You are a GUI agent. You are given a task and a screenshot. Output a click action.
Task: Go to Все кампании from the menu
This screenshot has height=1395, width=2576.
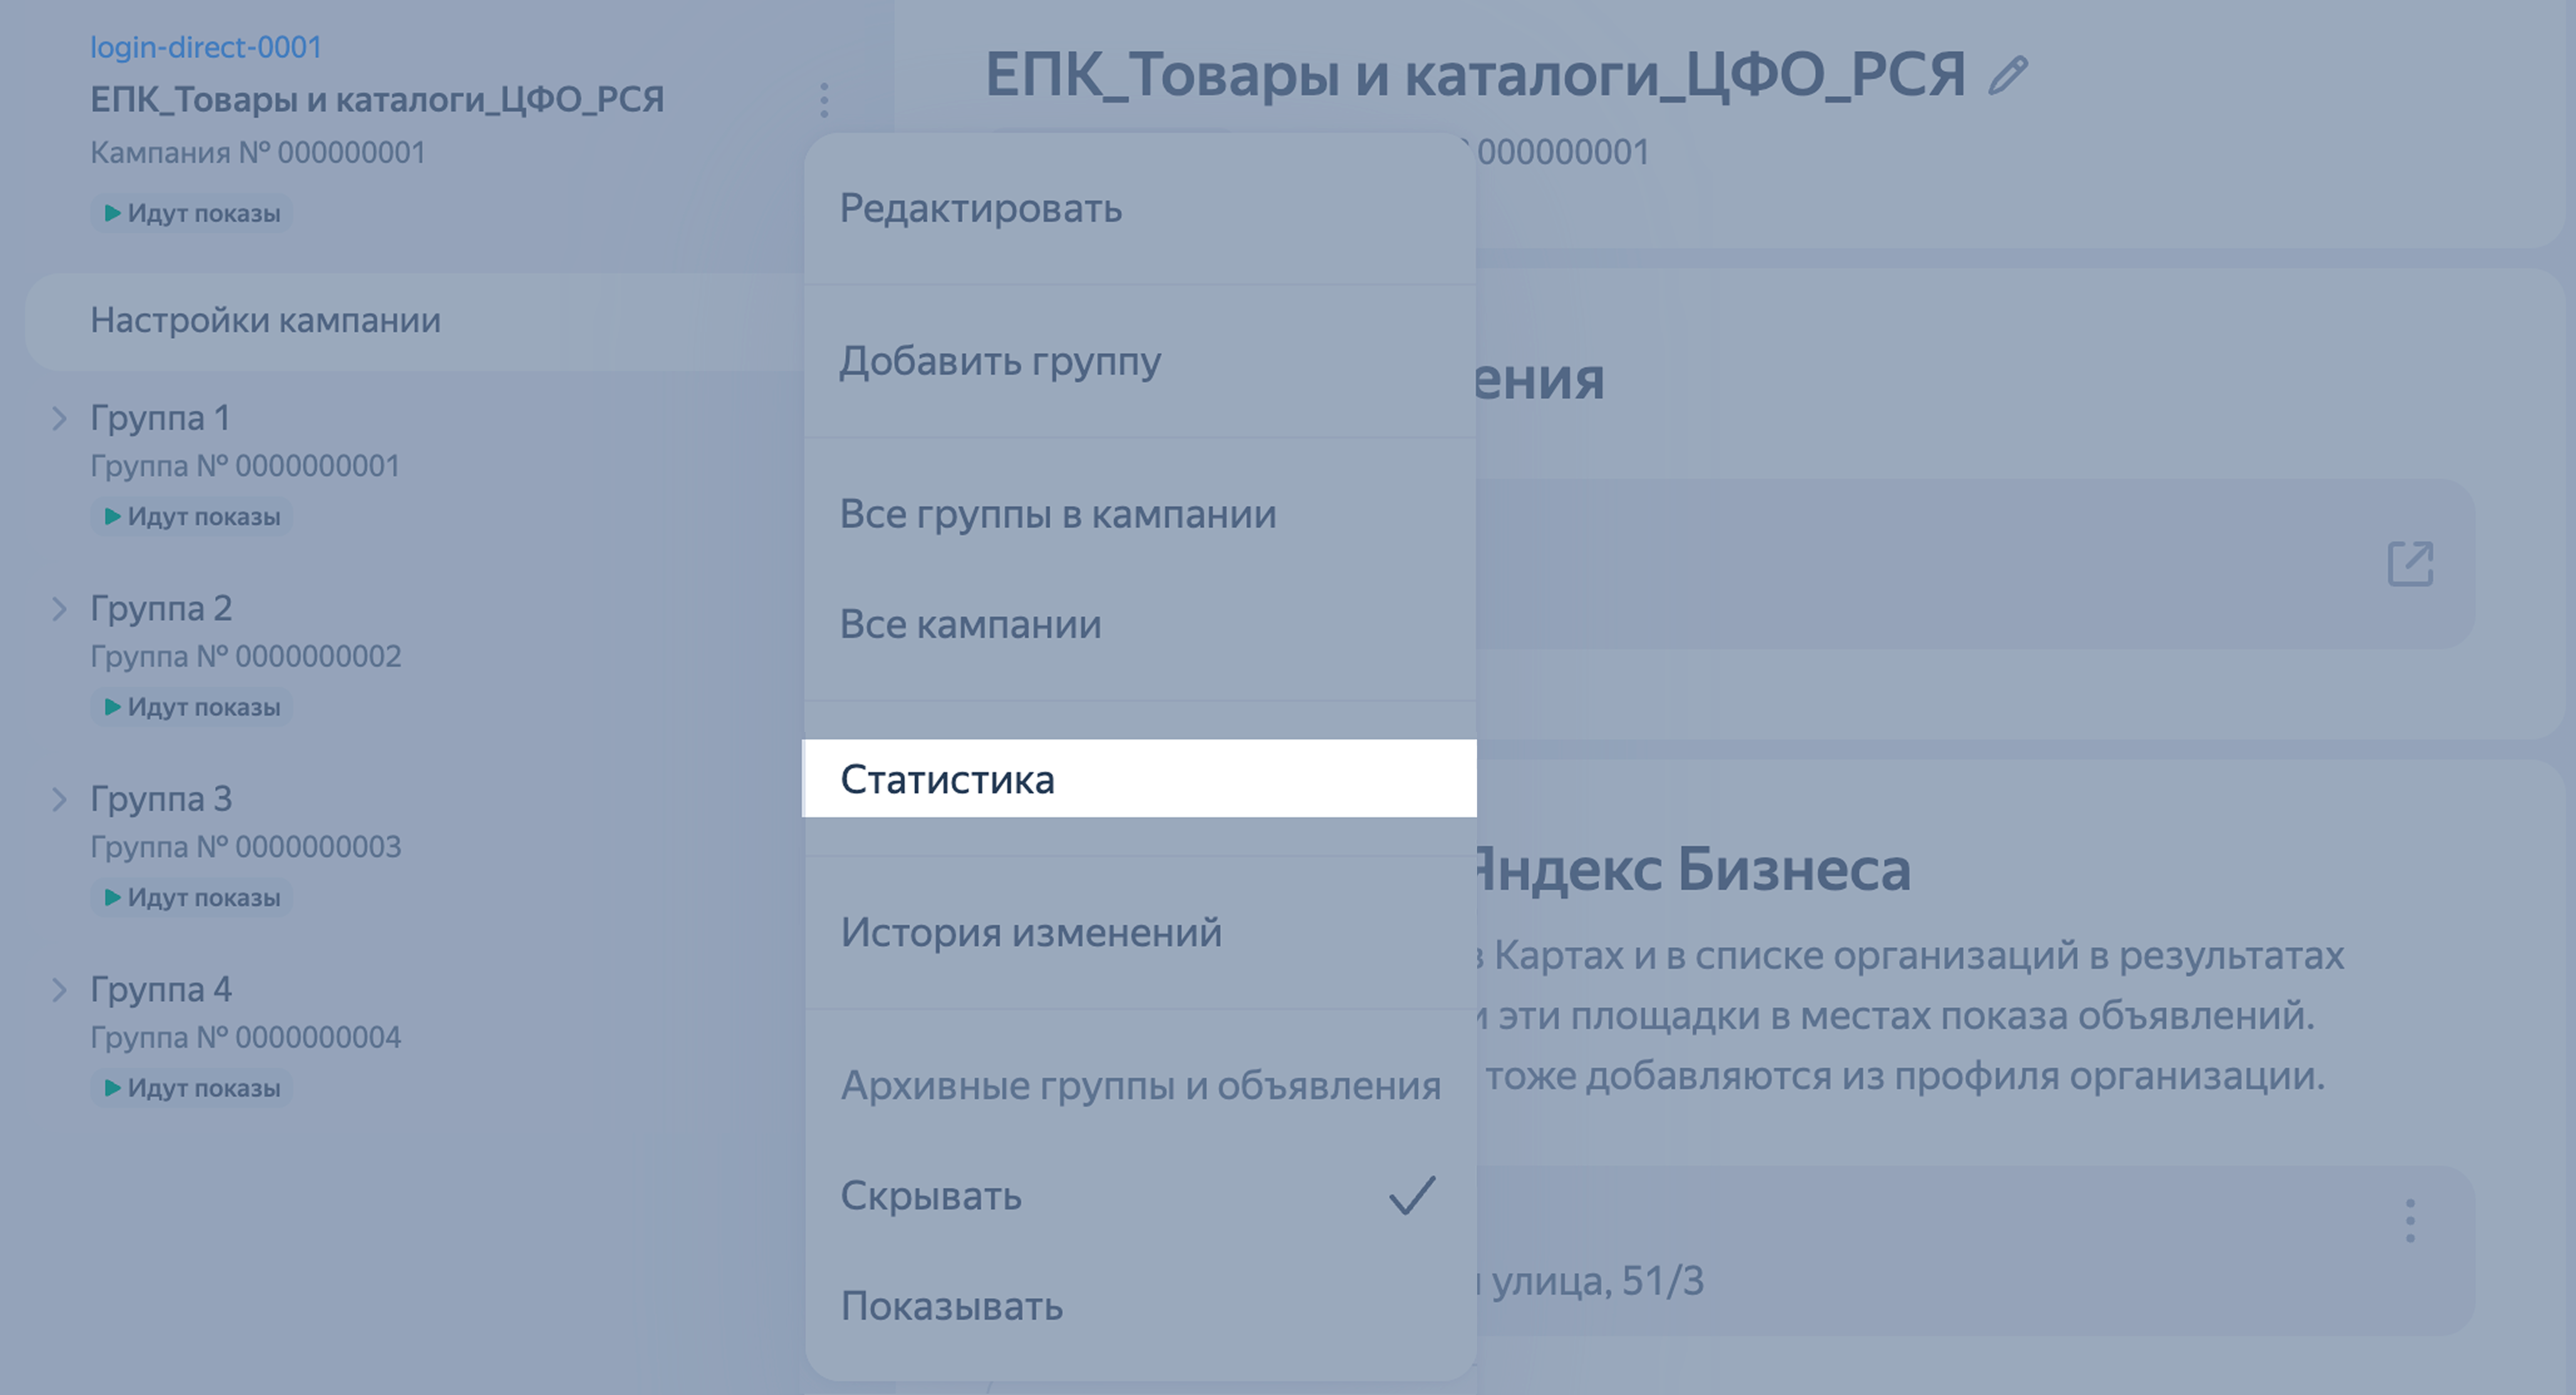pyautogui.click(x=1140, y=624)
